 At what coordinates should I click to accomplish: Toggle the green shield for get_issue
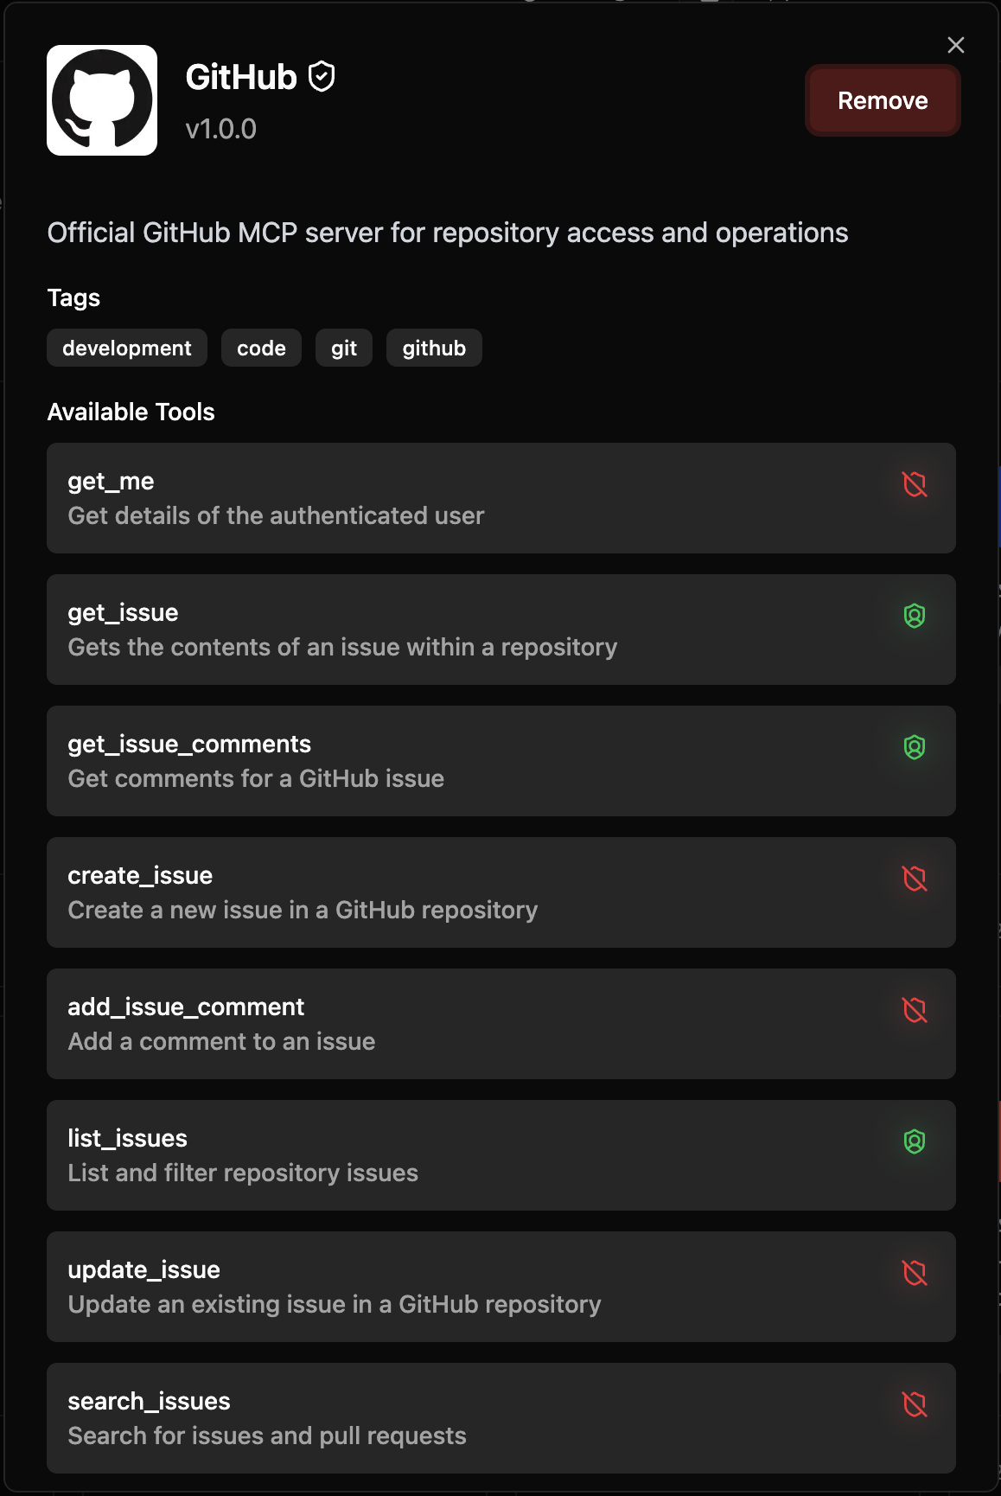click(x=915, y=616)
